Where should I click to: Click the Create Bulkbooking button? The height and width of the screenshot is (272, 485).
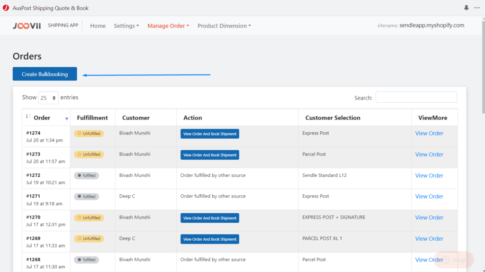point(45,74)
